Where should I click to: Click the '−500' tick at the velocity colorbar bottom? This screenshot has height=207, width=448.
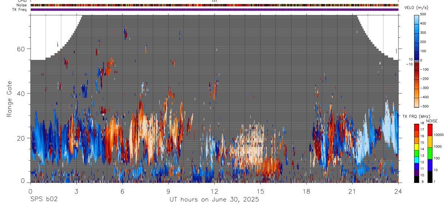click(x=425, y=106)
